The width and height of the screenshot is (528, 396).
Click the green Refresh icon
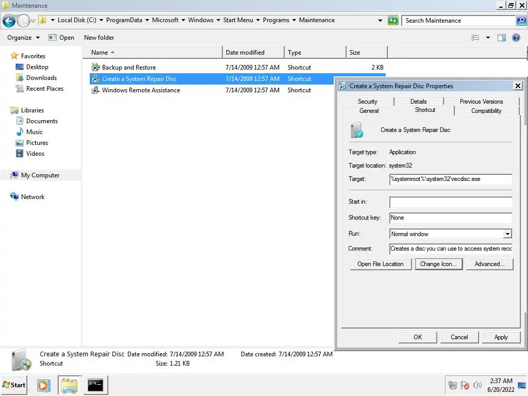pos(392,21)
